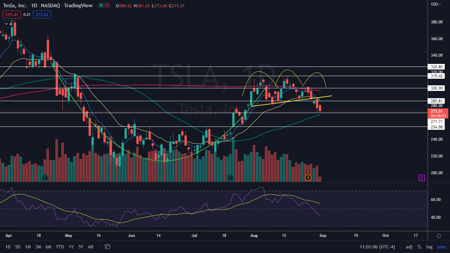Open chart settings gear icon
450x253 pixels.
(439, 236)
